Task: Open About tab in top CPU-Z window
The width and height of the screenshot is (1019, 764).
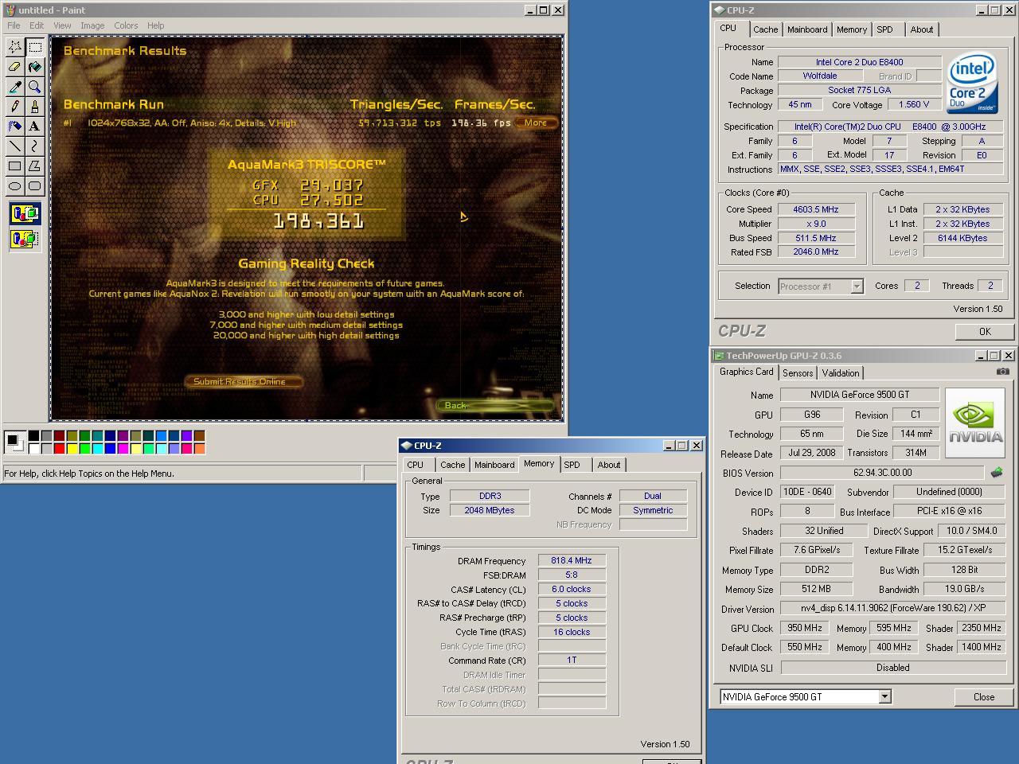Action: 922,29
